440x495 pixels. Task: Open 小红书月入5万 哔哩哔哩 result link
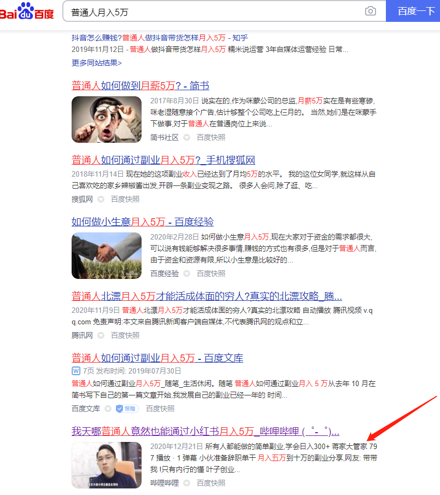(206, 431)
